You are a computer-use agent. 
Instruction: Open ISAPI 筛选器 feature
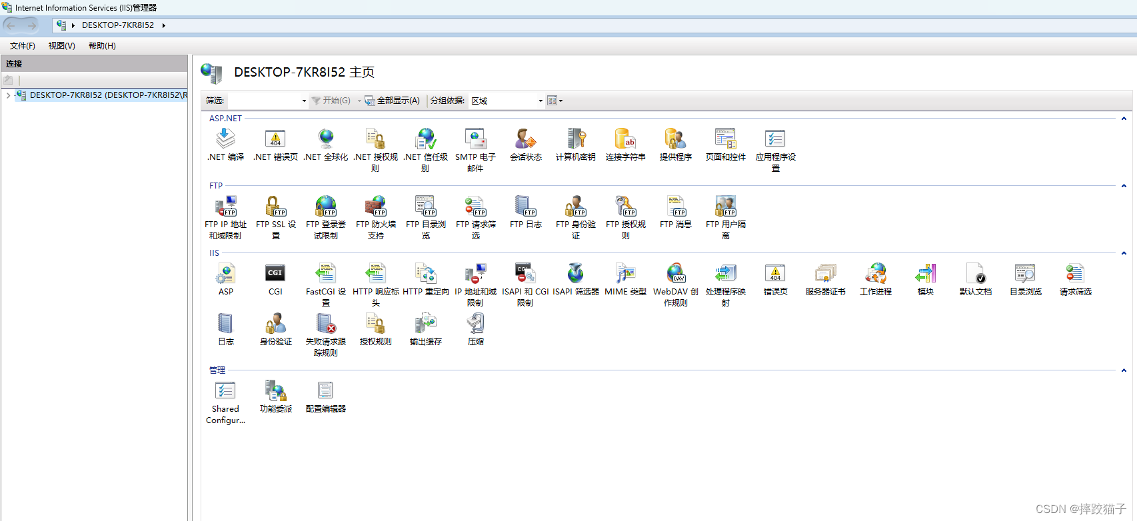point(576,279)
